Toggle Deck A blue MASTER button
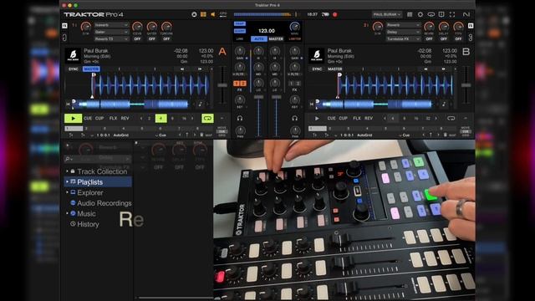Image resolution: width=535 pixels, height=301 pixels. 91,69
